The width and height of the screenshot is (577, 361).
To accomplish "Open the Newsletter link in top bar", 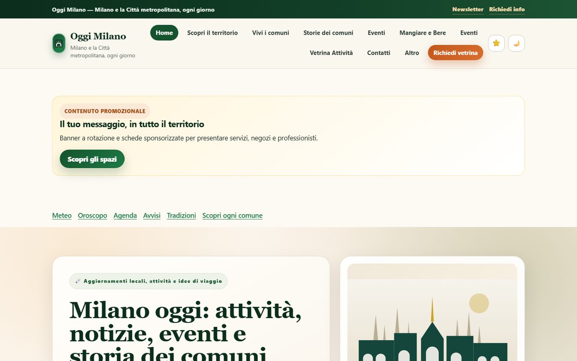I will click(x=468, y=9).
